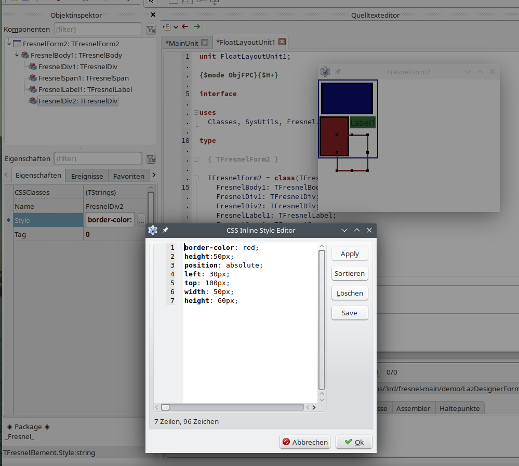Open the Haltepunkte tab
The height and width of the screenshot is (466, 519).
[459, 408]
